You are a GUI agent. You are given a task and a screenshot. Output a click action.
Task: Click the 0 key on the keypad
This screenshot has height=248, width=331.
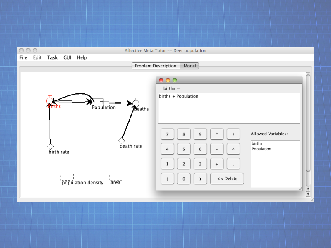[184, 179]
